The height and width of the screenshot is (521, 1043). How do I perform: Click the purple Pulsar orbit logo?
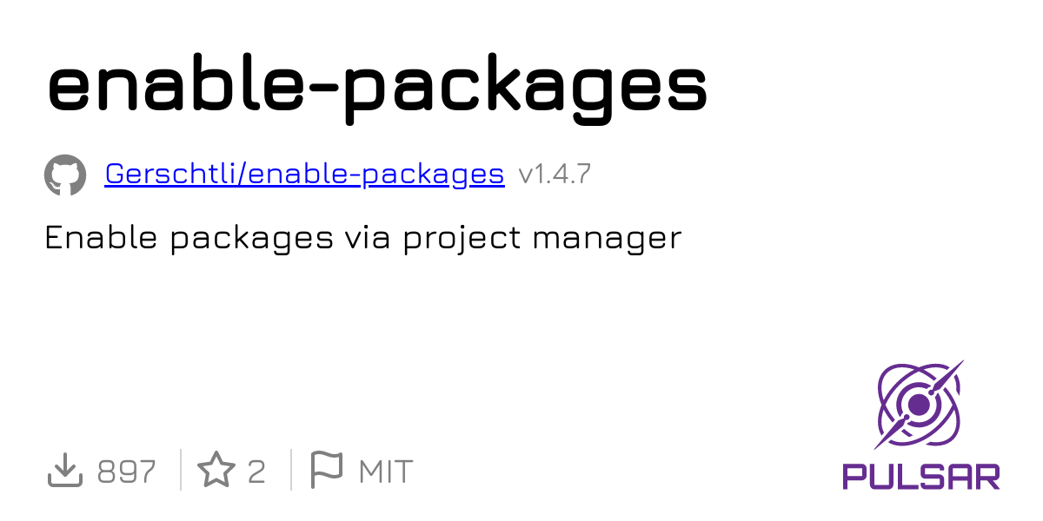[920, 405]
